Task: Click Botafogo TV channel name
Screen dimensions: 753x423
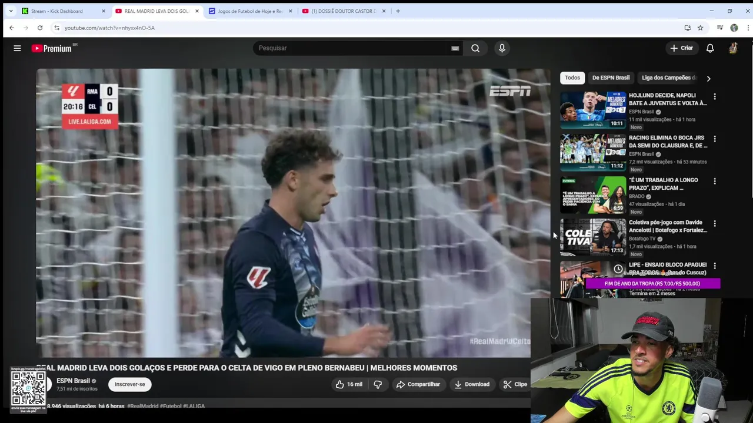Action: click(x=642, y=239)
